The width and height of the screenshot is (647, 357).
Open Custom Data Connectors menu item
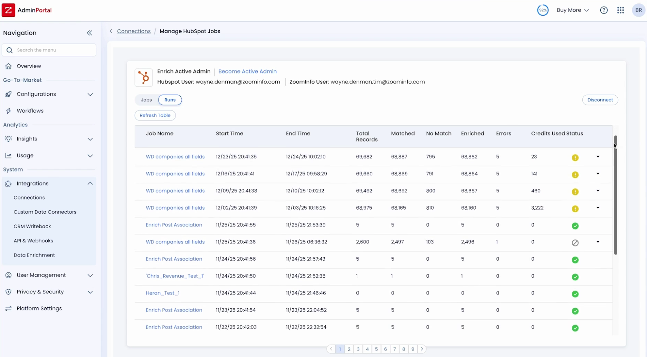tap(45, 212)
